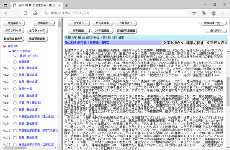This screenshot has height=150, width=230.
Task: Open the user profile avatar
Action: point(214,13)
